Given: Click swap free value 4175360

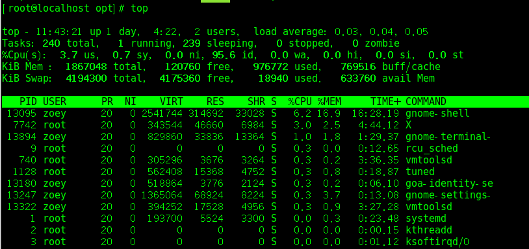Looking at the screenshot, I should pos(180,78).
